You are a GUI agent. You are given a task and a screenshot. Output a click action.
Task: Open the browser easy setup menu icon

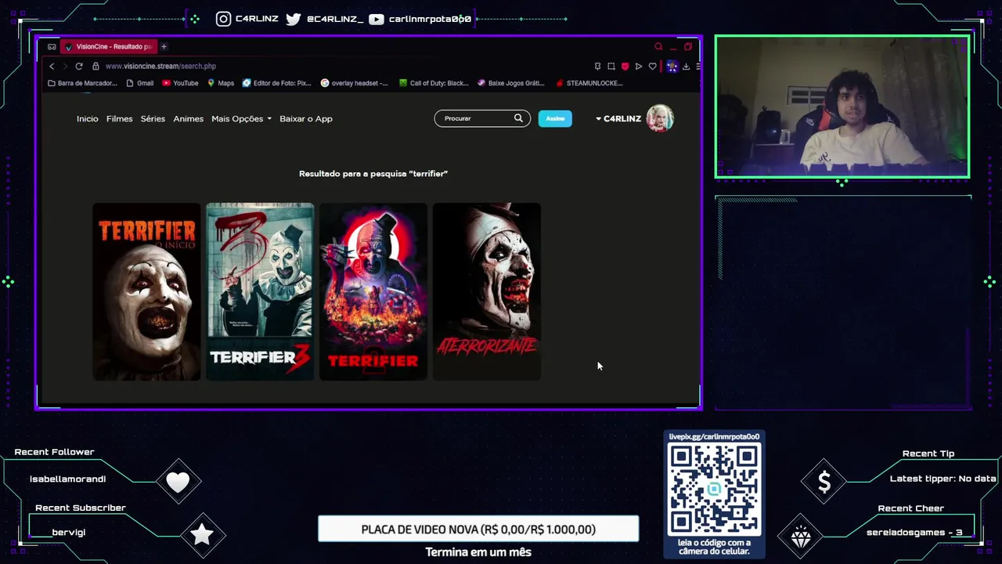pos(697,67)
